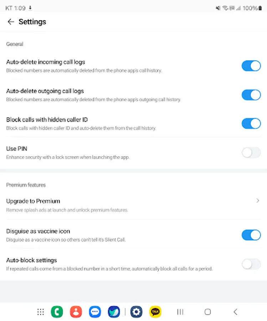Image resolution: width=267 pixels, height=321 pixels.
Task: Open the Phone app from the taskbar
Action: tap(57, 312)
